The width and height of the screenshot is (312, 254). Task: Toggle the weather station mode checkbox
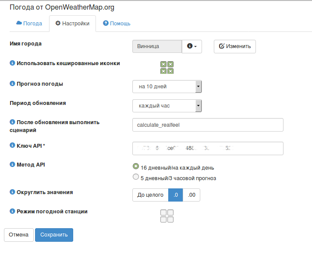pyautogui.click(x=167, y=216)
